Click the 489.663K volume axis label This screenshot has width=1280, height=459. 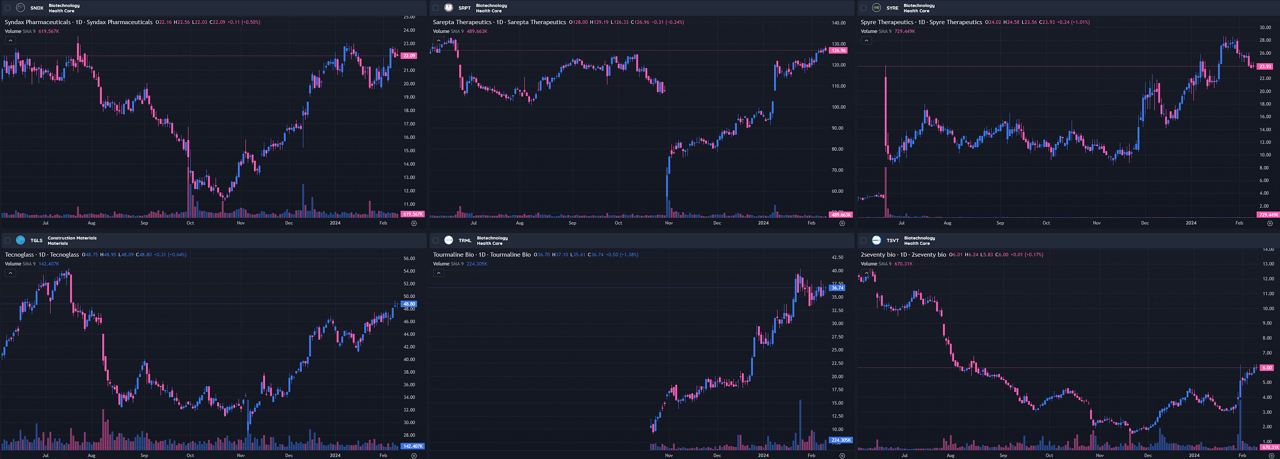tap(841, 215)
